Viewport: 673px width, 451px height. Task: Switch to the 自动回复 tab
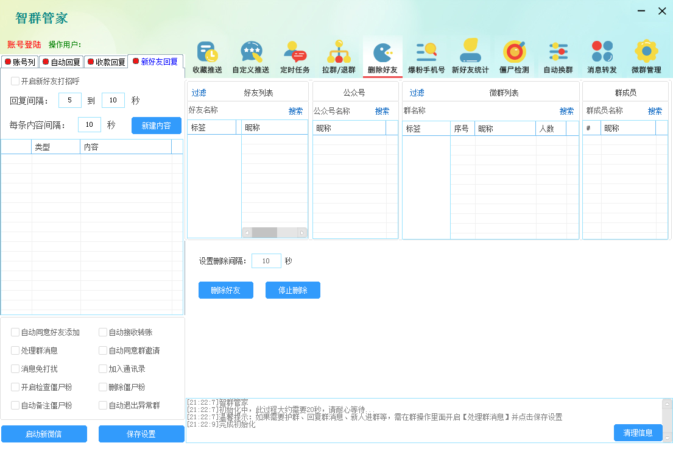point(61,62)
